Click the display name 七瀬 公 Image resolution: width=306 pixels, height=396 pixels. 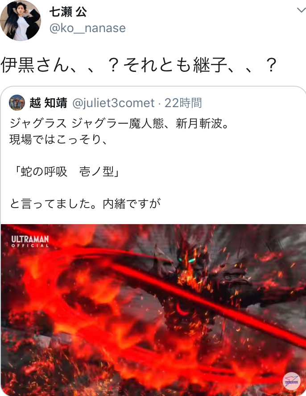(68, 12)
